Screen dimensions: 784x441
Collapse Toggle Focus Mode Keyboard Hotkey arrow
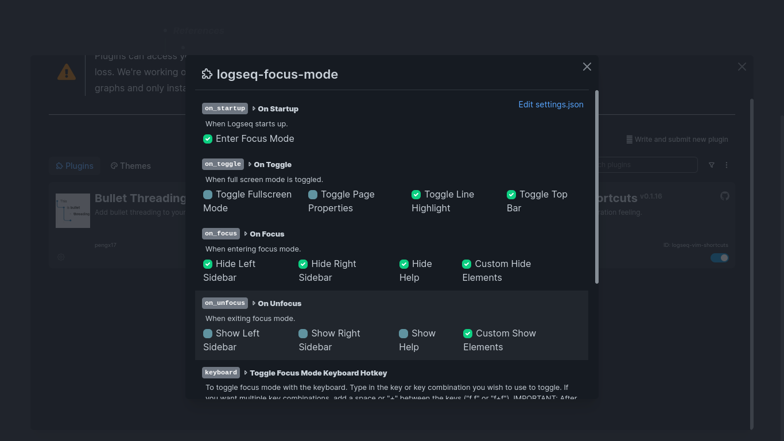246,373
